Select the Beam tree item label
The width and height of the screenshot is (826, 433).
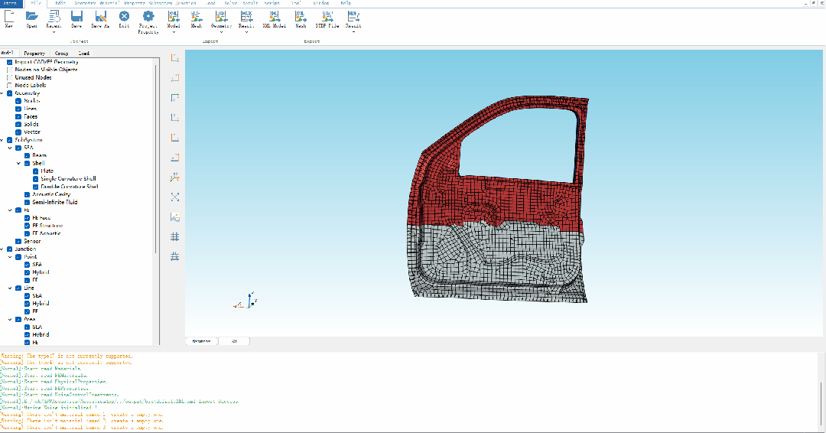click(x=39, y=155)
